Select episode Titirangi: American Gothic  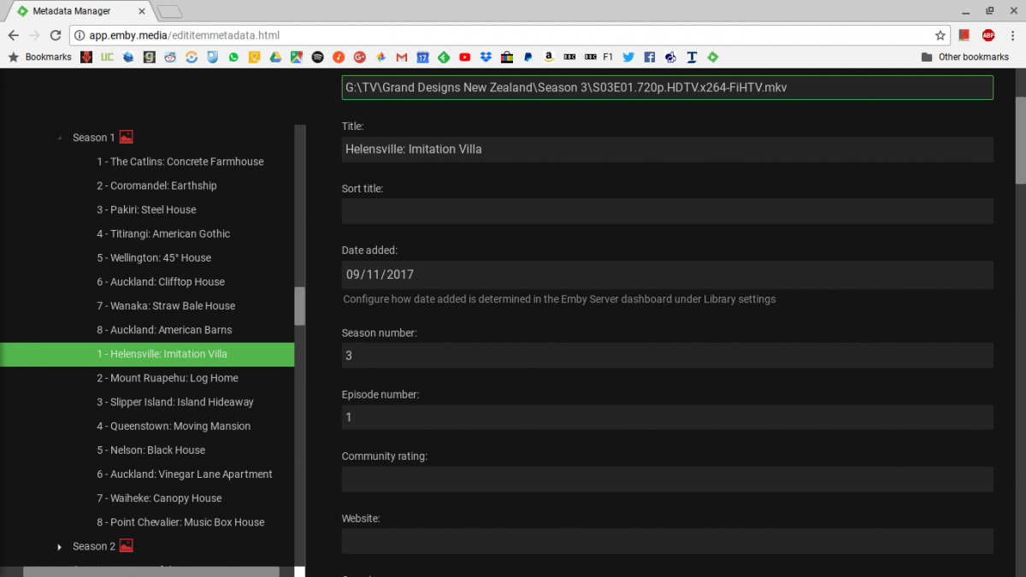pos(163,233)
